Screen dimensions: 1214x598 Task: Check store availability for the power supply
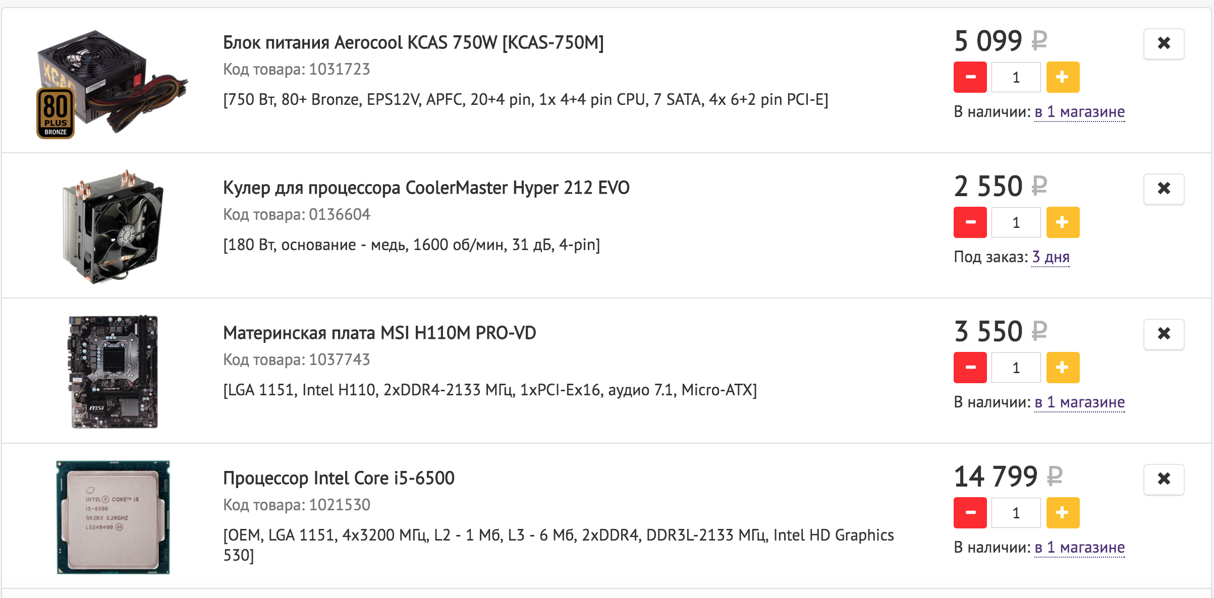pos(1079,112)
